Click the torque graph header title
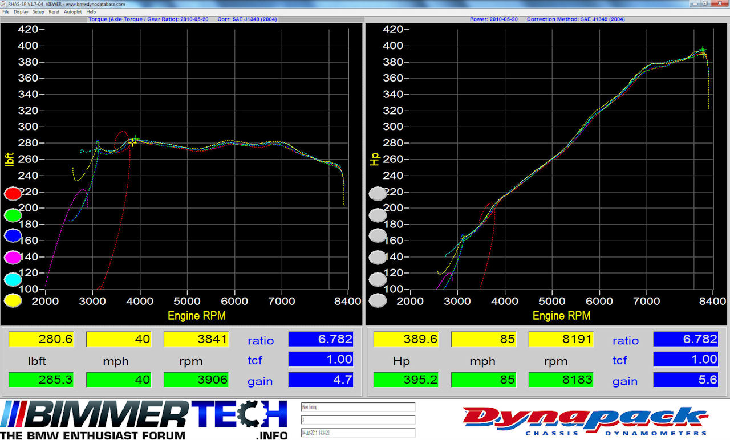Viewport: 730px width, 440px height. click(x=148, y=19)
